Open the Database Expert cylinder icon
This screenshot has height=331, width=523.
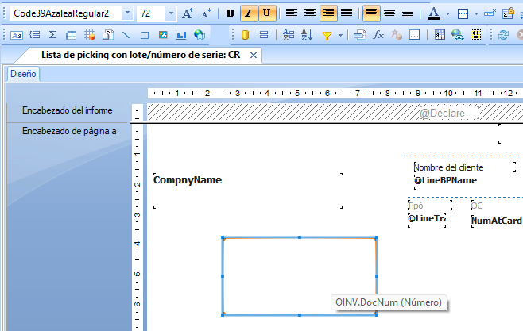[x=245, y=35]
